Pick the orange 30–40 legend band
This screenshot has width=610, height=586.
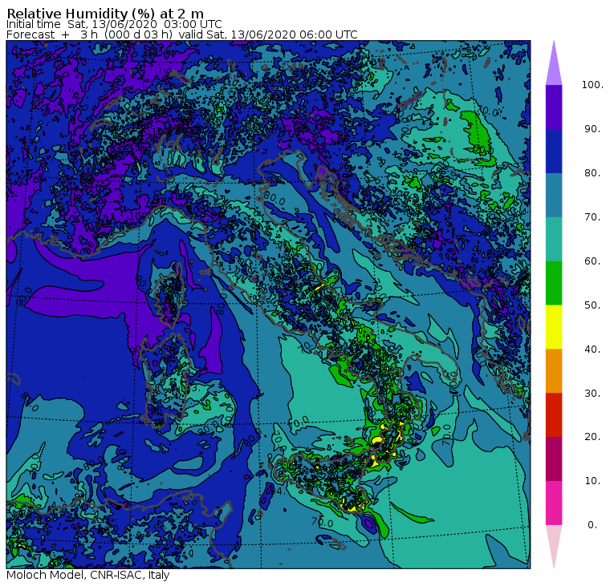tap(554, 371)
